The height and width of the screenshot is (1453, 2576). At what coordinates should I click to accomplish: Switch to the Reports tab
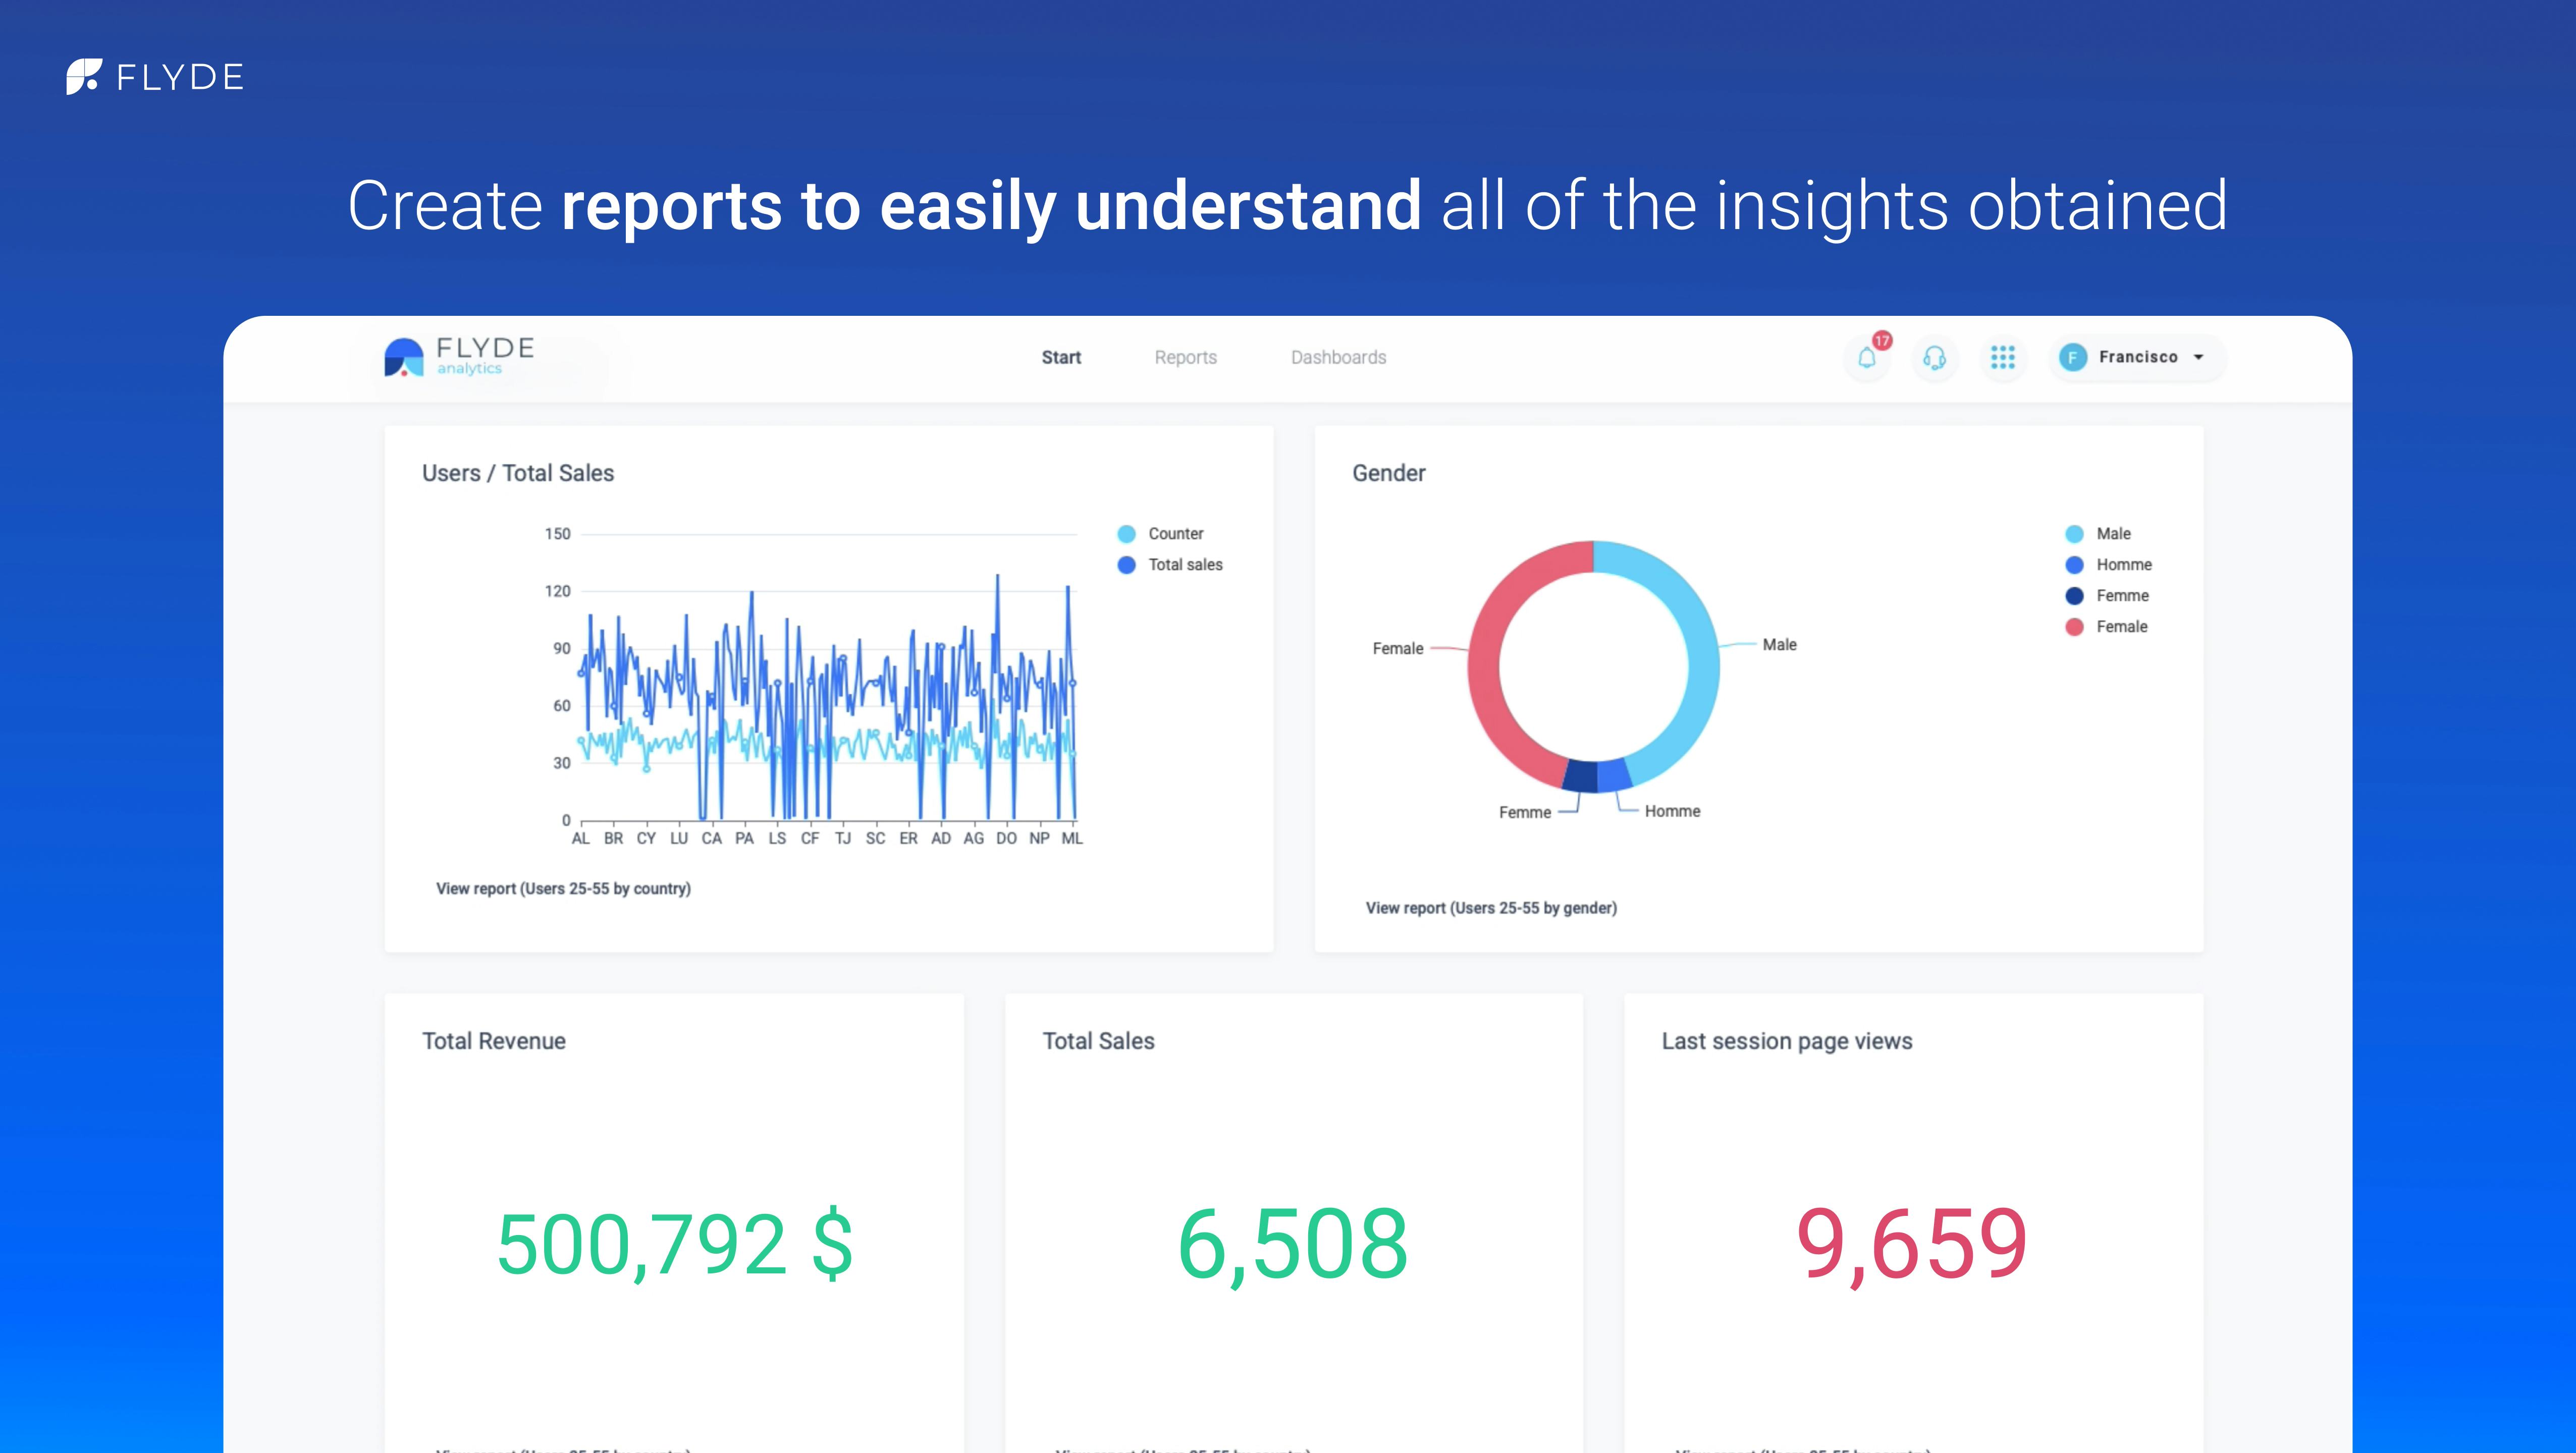tap(1185, 357)
